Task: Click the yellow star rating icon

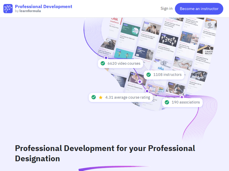Action: tap(101, 97)
